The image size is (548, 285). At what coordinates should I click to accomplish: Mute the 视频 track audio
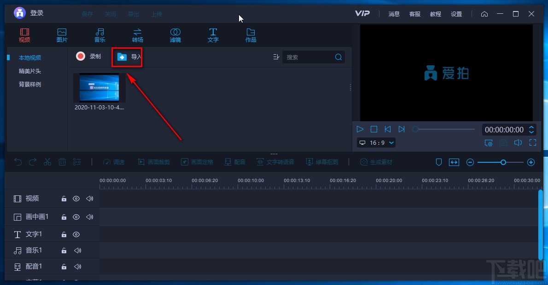tap(89, 199)
